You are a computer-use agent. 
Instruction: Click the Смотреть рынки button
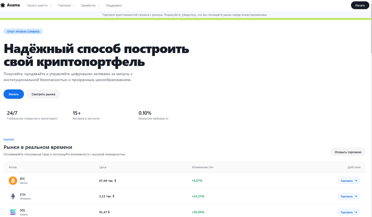tap(43, 94)
